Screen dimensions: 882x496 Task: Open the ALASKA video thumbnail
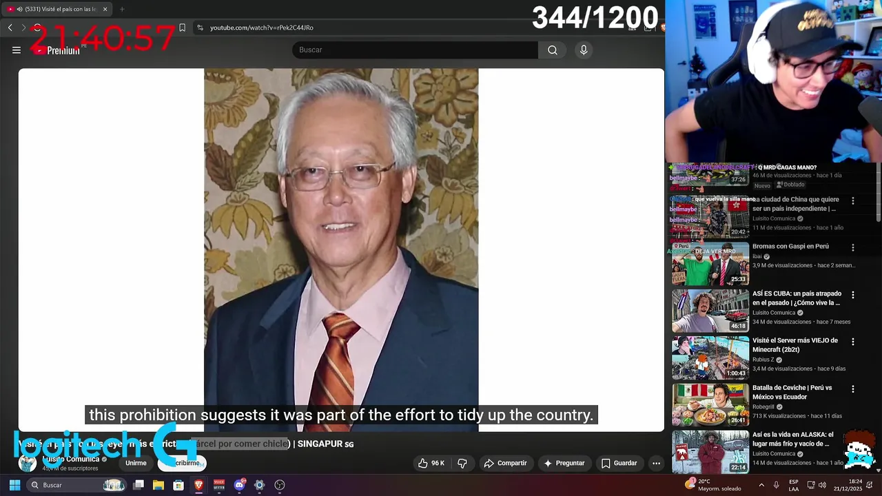coord(710,452)
